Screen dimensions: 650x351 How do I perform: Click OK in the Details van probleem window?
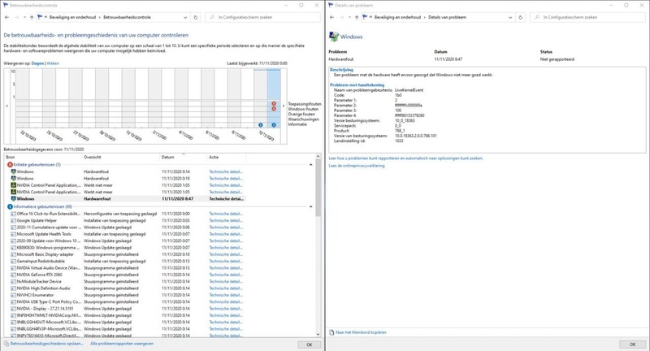(632, 344)
